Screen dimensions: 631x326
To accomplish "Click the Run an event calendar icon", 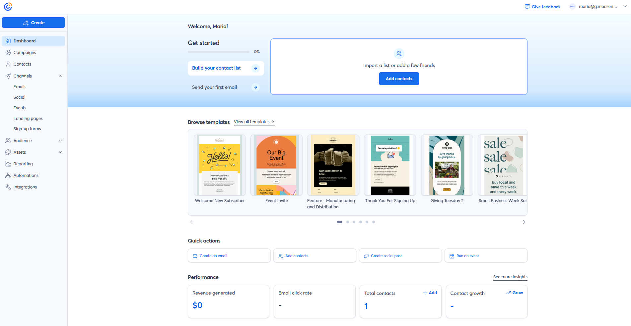I will pos(452,255).
